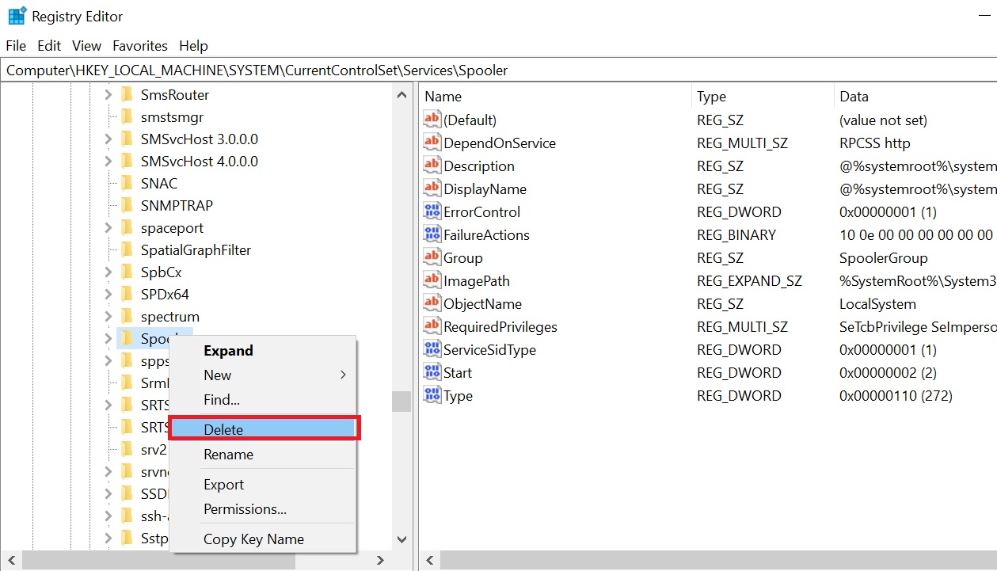This screenshot has height=571, width=997.
Task: Choose Delete from the context menu
Action: [x=223, y=429]
